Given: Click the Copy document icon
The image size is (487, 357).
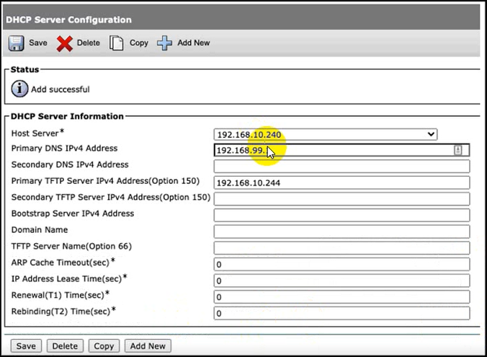Looking at the screenshot, I should coord(117,43).
